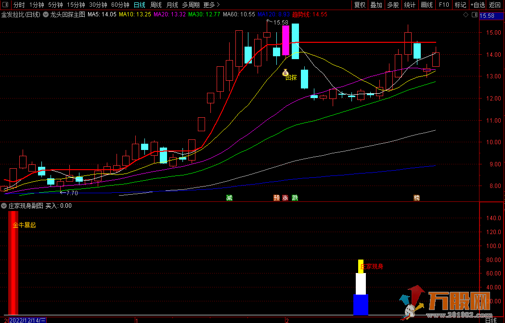The width and height of the screenshot is (505, 323).
Task: Click the MA60: 10.55 label
Action: click(x=239, y=14)
